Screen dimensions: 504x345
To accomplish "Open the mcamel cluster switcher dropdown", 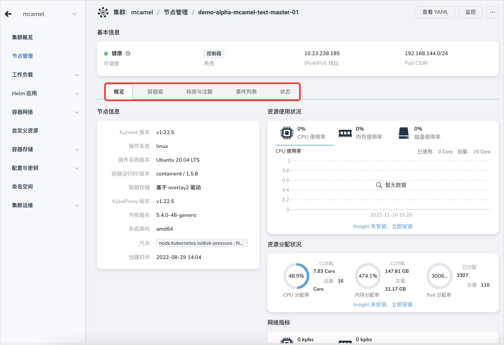I will 50,14.
